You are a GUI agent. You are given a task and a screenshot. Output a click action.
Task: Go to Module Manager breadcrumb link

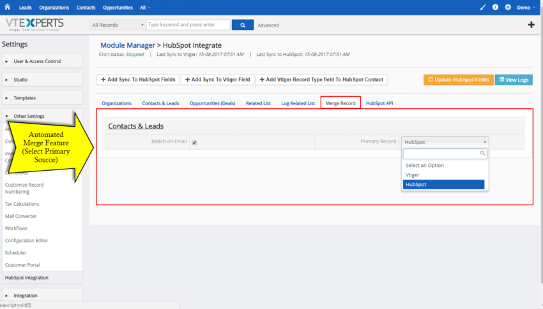click(x=127, y=45)
